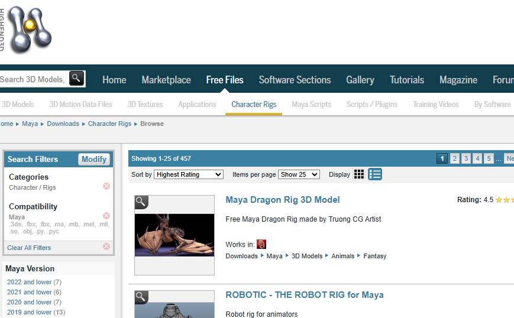The height and width of the screenshot is (318, 514).
Task: Open the Free Files menu
Action: (225, 80)
